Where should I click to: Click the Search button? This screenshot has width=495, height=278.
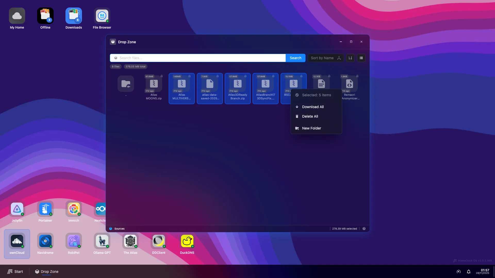pyautogui.click(x=295, y=58)
